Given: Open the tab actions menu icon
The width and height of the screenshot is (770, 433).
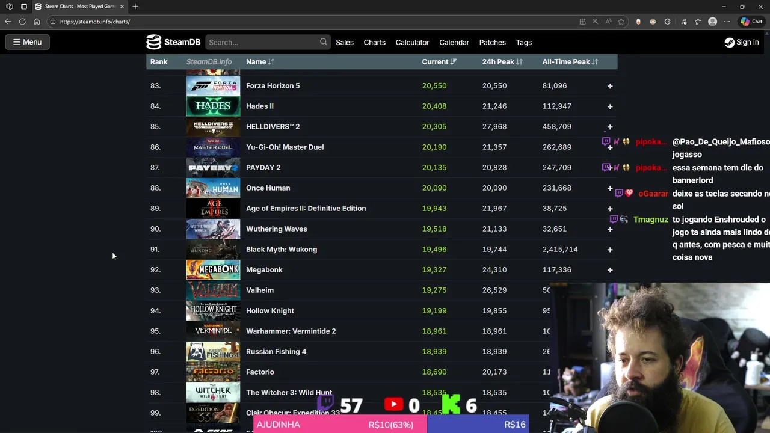Looking at the screenshot, I should click(24, 7).
